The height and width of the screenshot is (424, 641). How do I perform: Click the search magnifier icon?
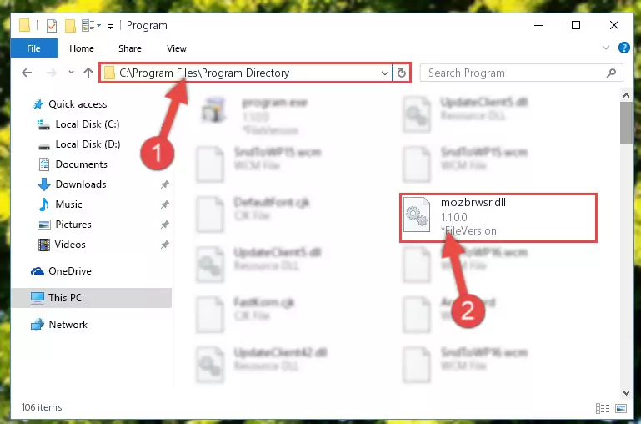612,73
